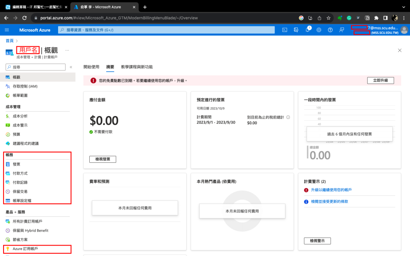
Task: Click the 檢視警示 button
Action: pos(317,241)
